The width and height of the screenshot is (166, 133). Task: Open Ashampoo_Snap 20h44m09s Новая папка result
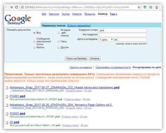pyautogui.click(x=64, y=87)
